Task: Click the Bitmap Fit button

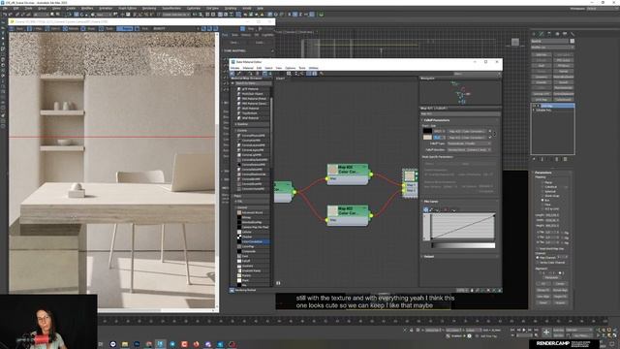Action: tap(543, 290)
